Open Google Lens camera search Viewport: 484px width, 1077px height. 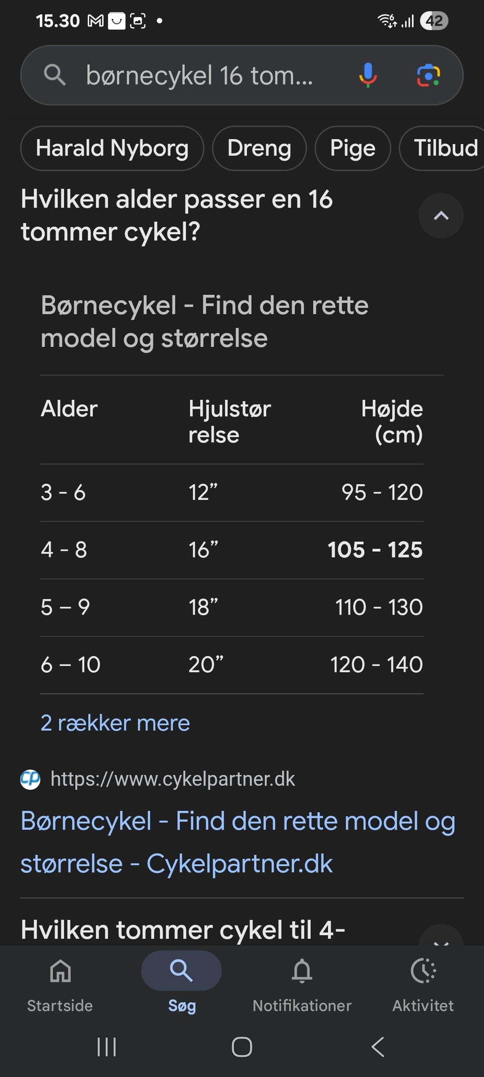428,75
